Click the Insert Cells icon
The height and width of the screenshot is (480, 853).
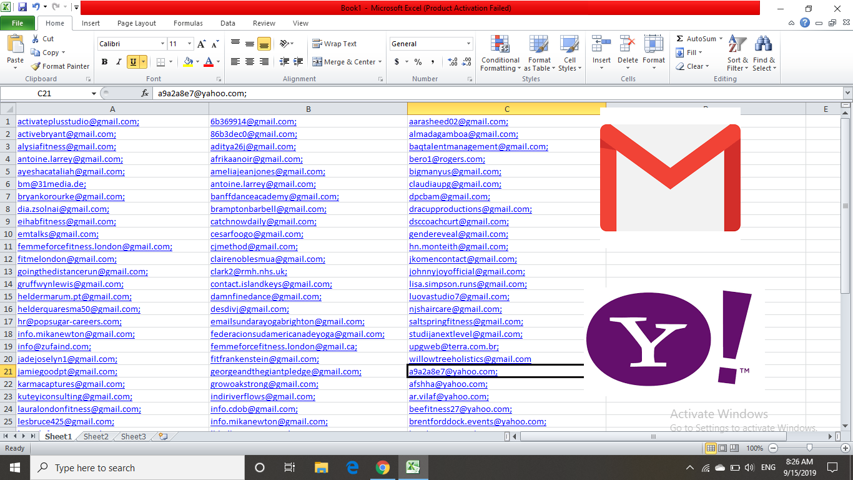coord(601,44)
